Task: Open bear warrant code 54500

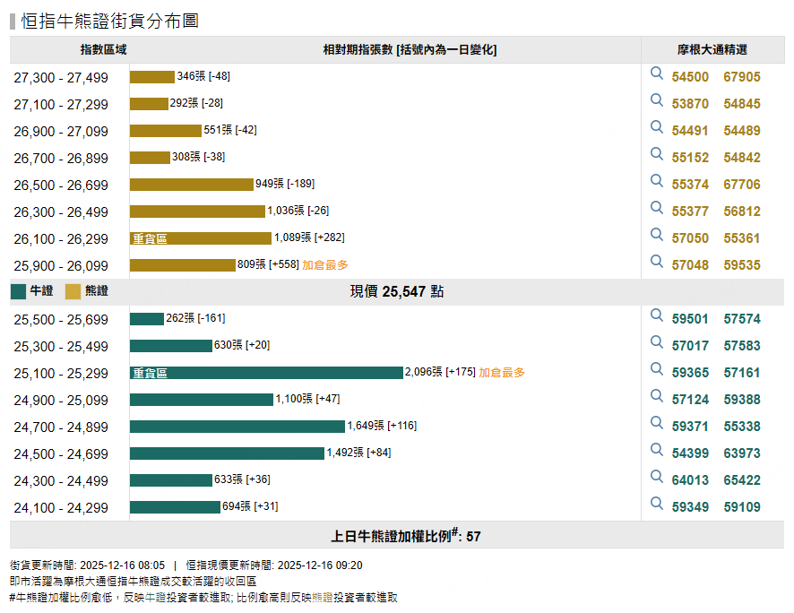Action: [690, 77]
